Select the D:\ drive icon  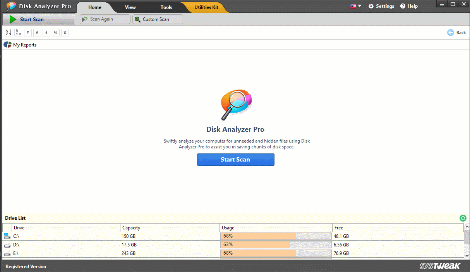click(x=8, y=245)
